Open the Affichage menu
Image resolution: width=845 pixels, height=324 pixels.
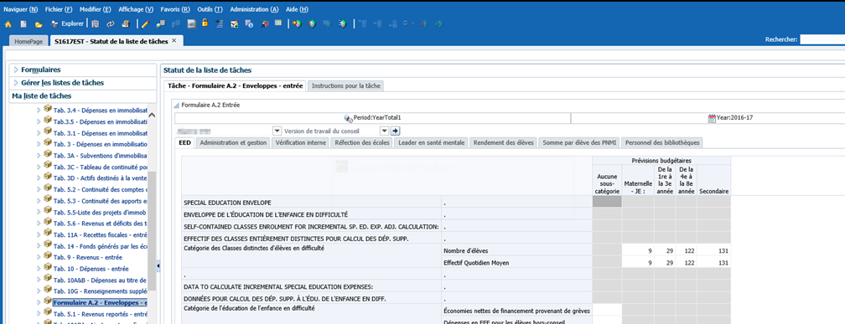[135, 9]
